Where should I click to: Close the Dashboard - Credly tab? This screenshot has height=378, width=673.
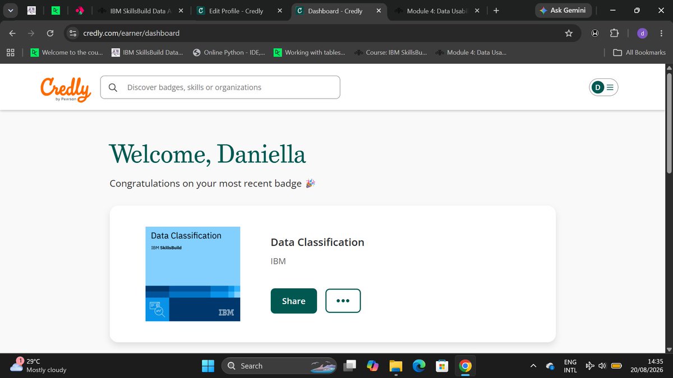(x=379, y=11)
